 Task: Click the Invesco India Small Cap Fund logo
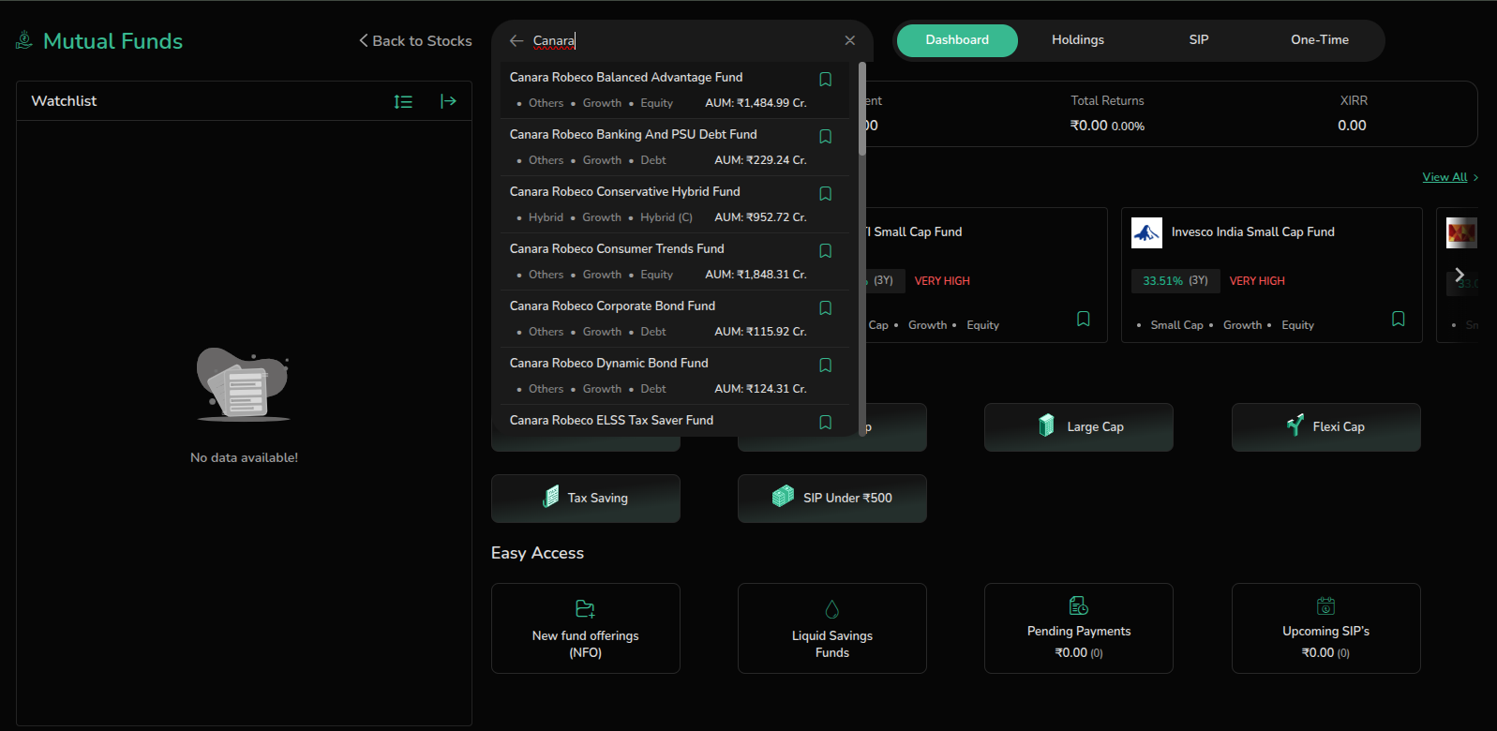1146,232
